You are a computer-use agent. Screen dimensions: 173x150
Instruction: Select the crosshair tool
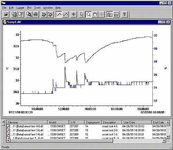point(101,14)
